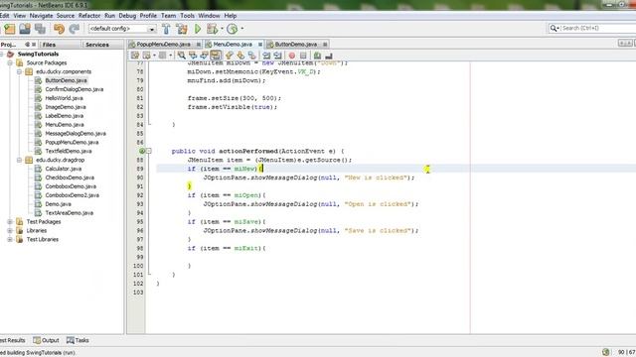The image size is (636, 357).
Task: Debug the main project
Action: tap(212, 29)
